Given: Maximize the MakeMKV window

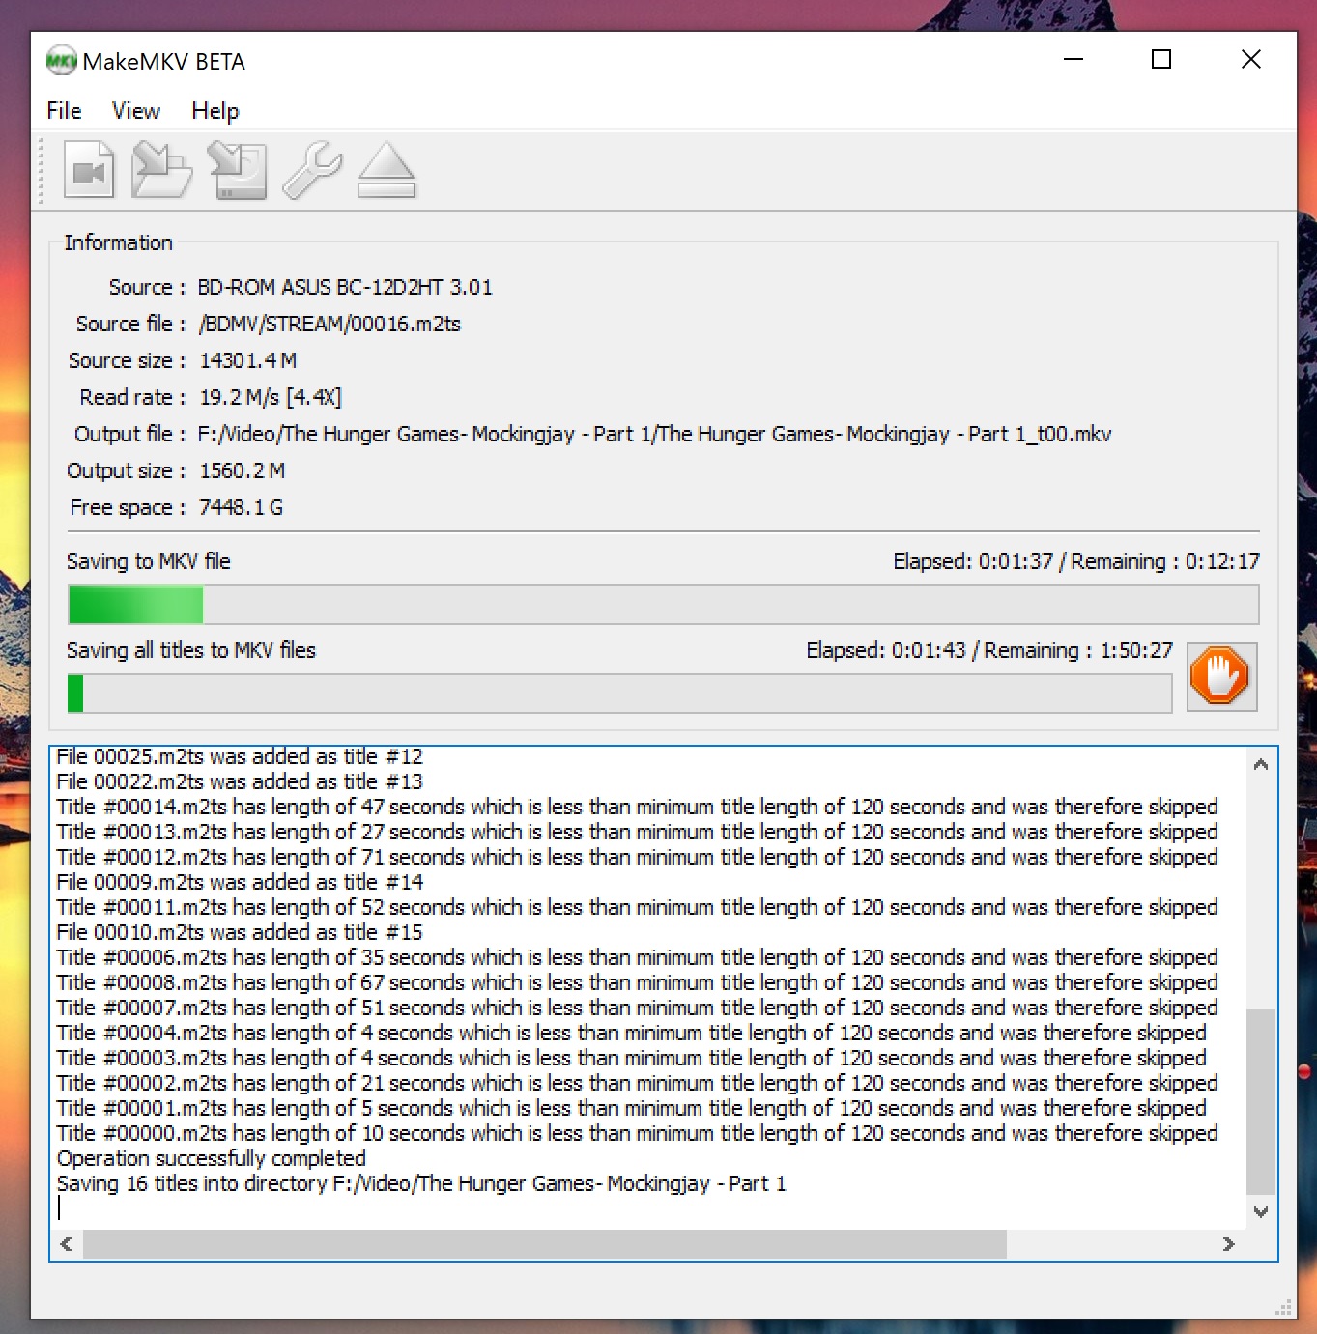Looking at the screenshot, I should (x=1161, y=59).
